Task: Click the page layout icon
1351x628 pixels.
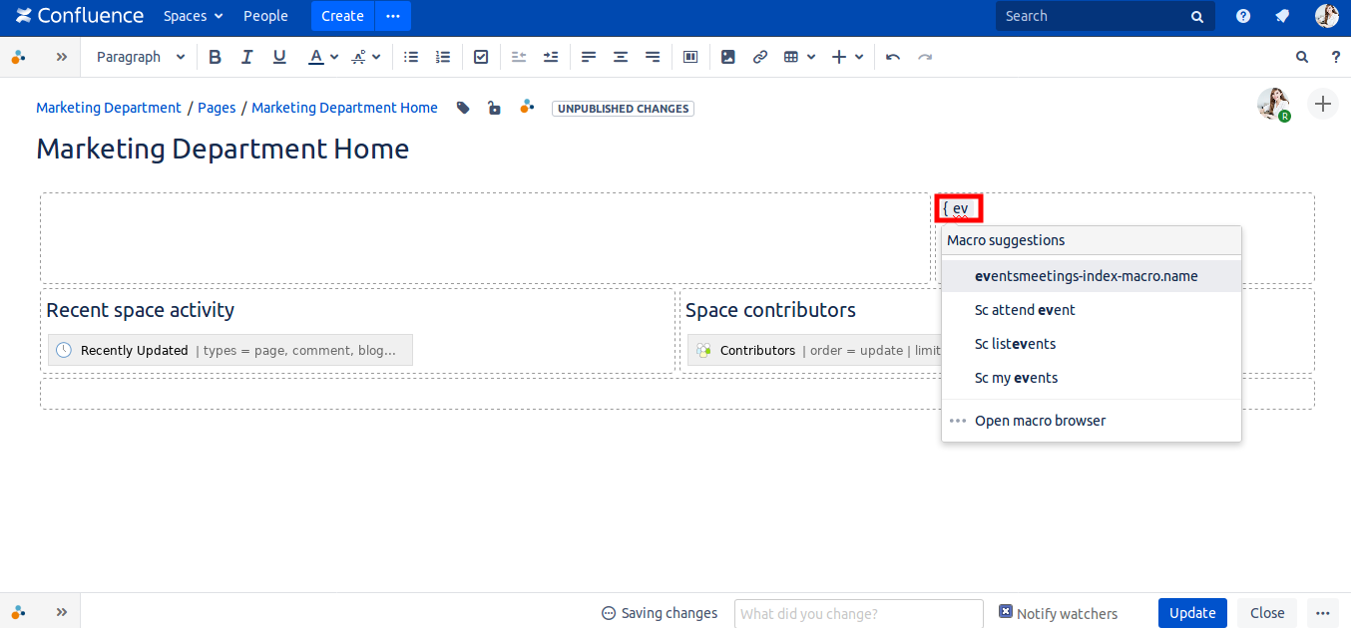Action: pyautogui.click(x=689, y=57)
